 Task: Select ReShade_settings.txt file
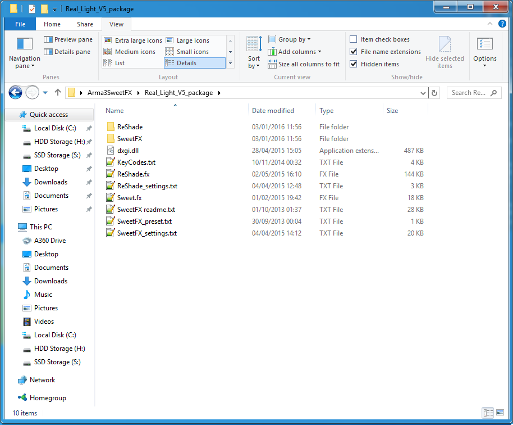(147, 186)
